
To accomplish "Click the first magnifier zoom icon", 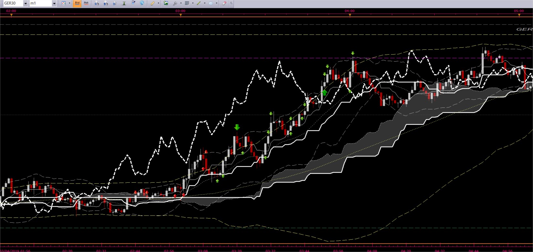I will pyautogui.click(x=97, y=3).
